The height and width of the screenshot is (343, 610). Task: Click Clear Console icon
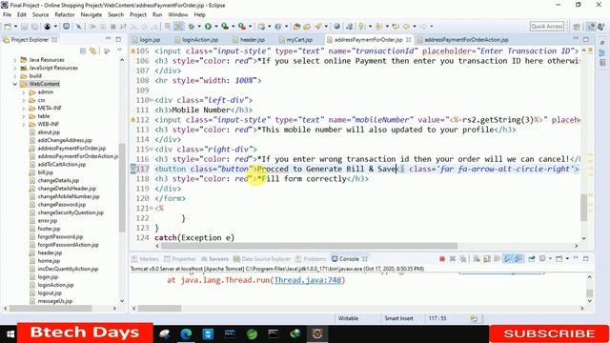[477, 258]
